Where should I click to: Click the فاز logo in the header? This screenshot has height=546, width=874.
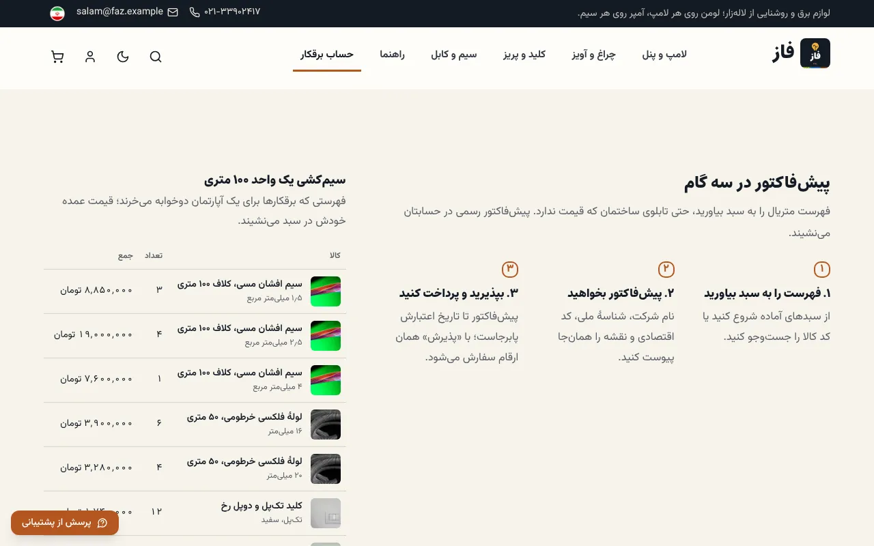point(800,53)
